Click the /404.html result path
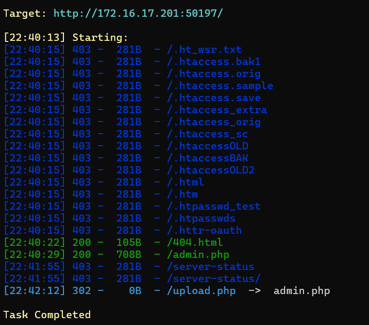The image size is (369, 325). click(x=194, y=243)
